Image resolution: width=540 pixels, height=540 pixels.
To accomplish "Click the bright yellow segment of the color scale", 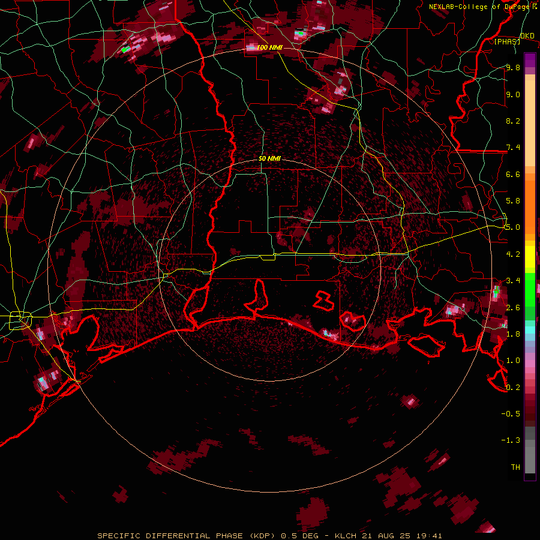I will coord(530,257).
